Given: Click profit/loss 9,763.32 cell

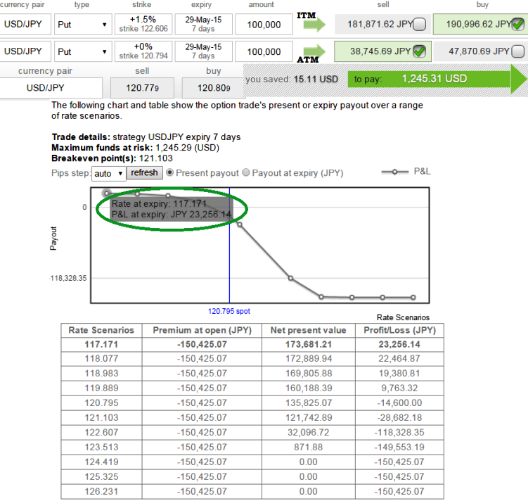Looking at the screenshot, I should (400, 388).
